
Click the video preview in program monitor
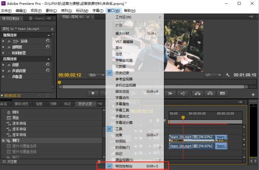click(183, 46)
